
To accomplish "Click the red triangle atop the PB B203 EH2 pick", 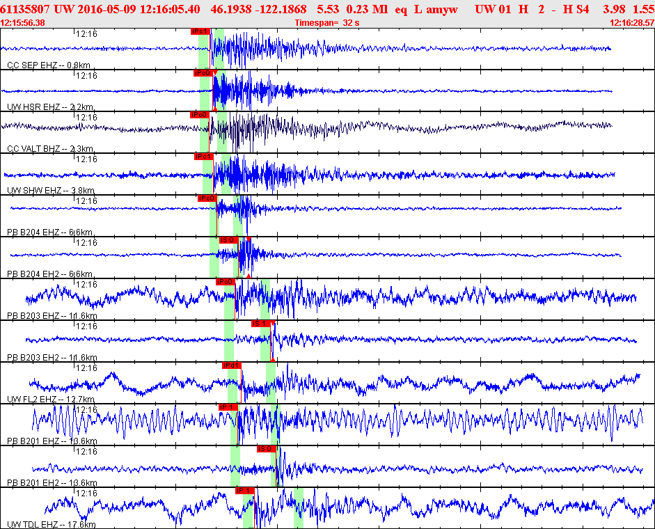I will (x=273, y=324).
